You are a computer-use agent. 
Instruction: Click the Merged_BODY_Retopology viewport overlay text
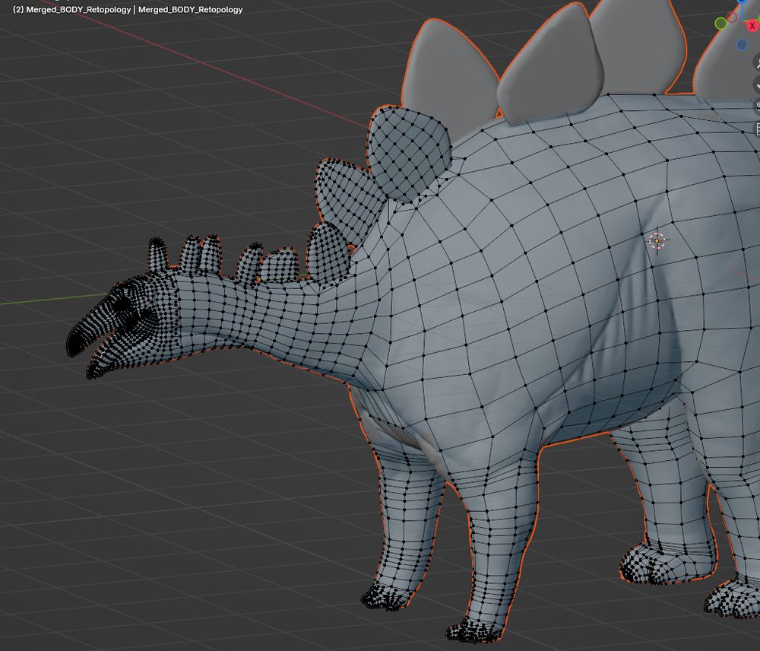tap(128, 9)
